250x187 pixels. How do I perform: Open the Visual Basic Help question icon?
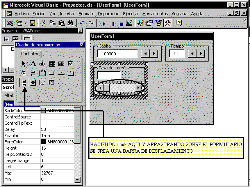[x=179, y=23]
